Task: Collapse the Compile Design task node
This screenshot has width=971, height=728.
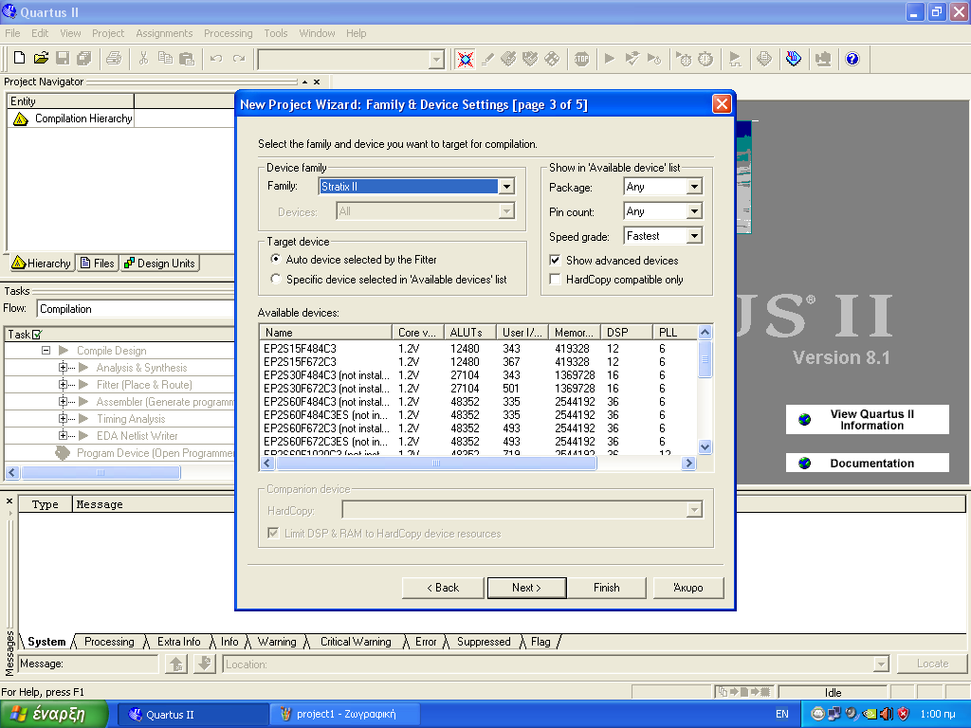Action: pos(46,351)
